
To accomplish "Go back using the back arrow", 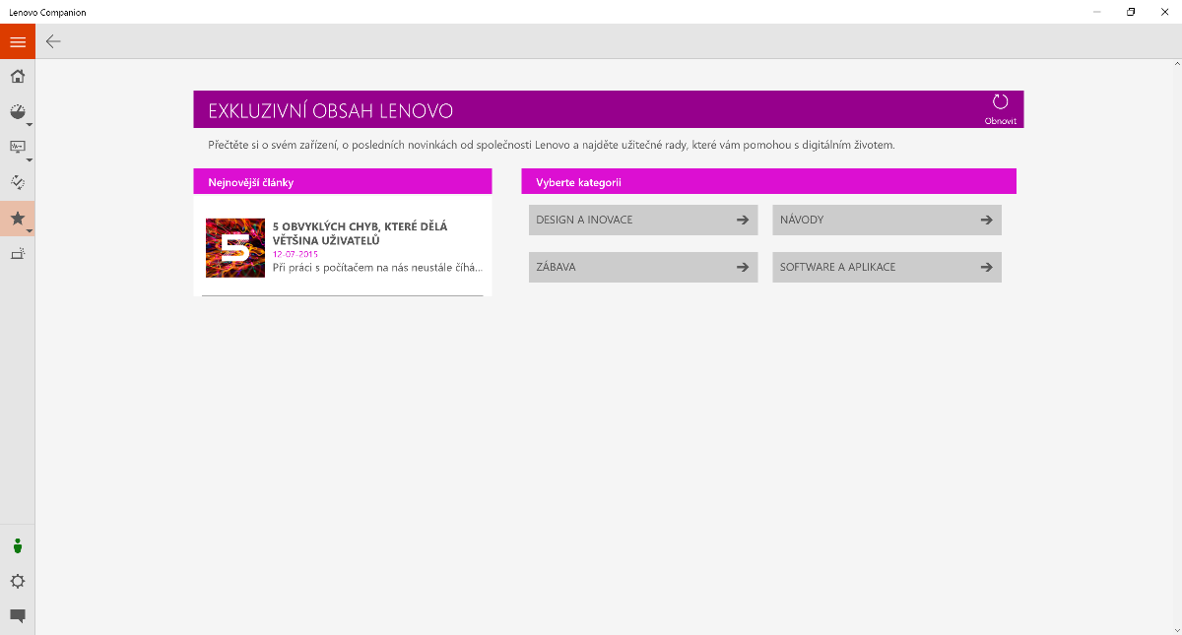I will pyautogui.click(x=53, y=41).
